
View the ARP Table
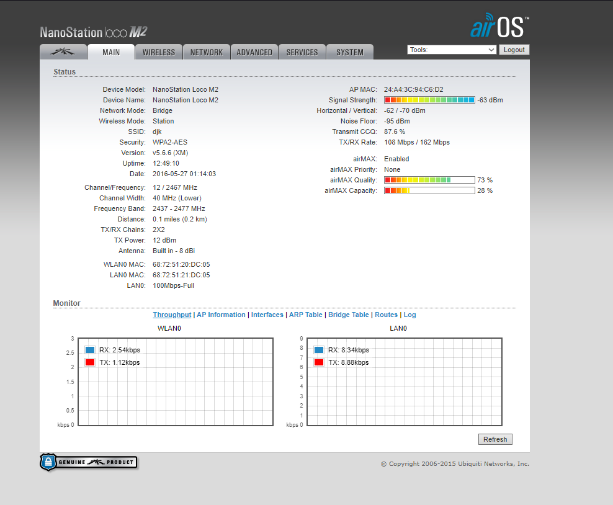[306, 315]
